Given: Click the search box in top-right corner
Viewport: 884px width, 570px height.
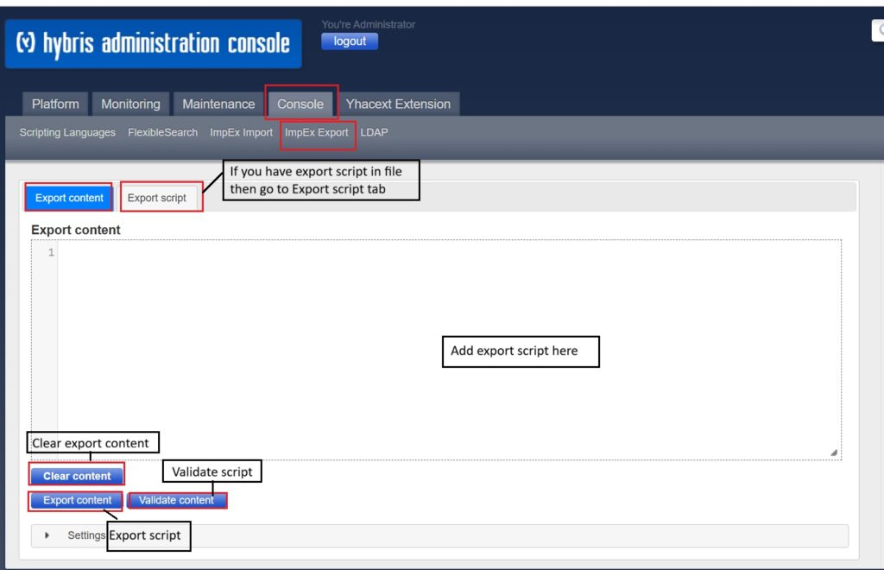Looking at the screenshot, I should 878,30.
